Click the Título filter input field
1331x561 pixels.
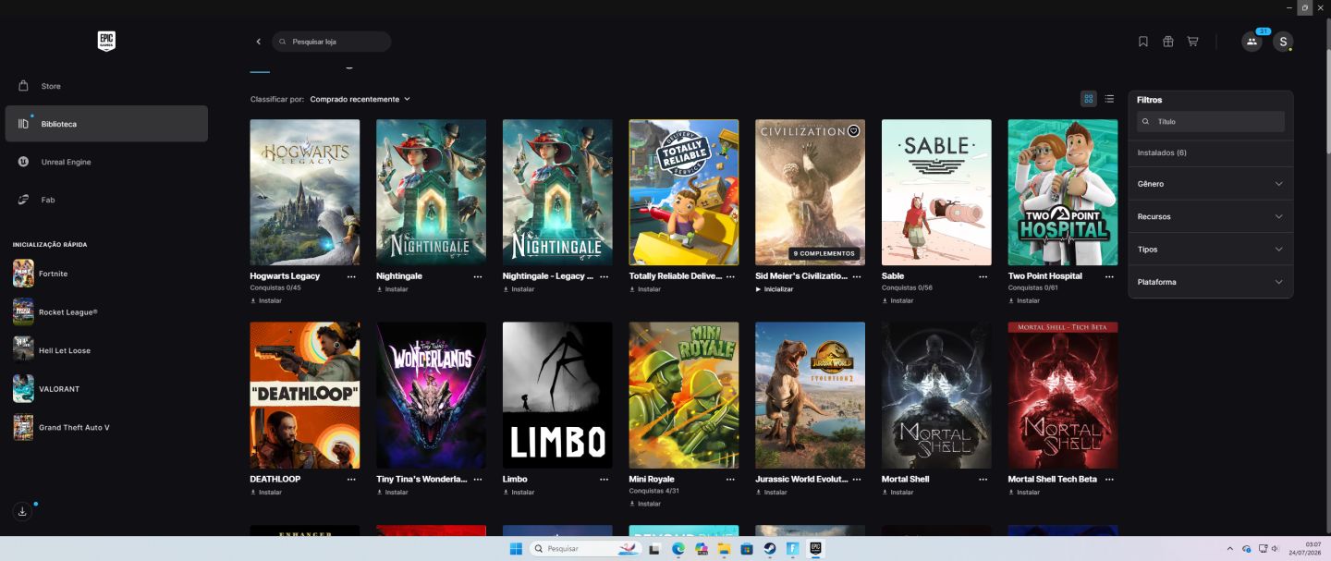point(1211,121)
